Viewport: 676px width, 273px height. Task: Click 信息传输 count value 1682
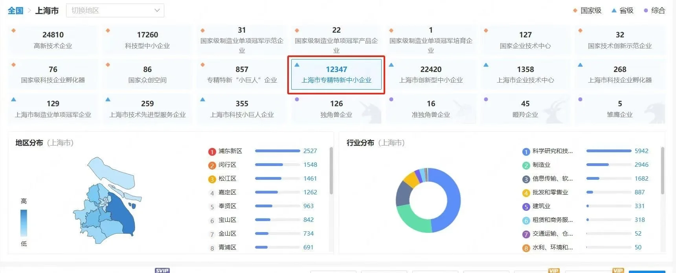coord(641,179)
